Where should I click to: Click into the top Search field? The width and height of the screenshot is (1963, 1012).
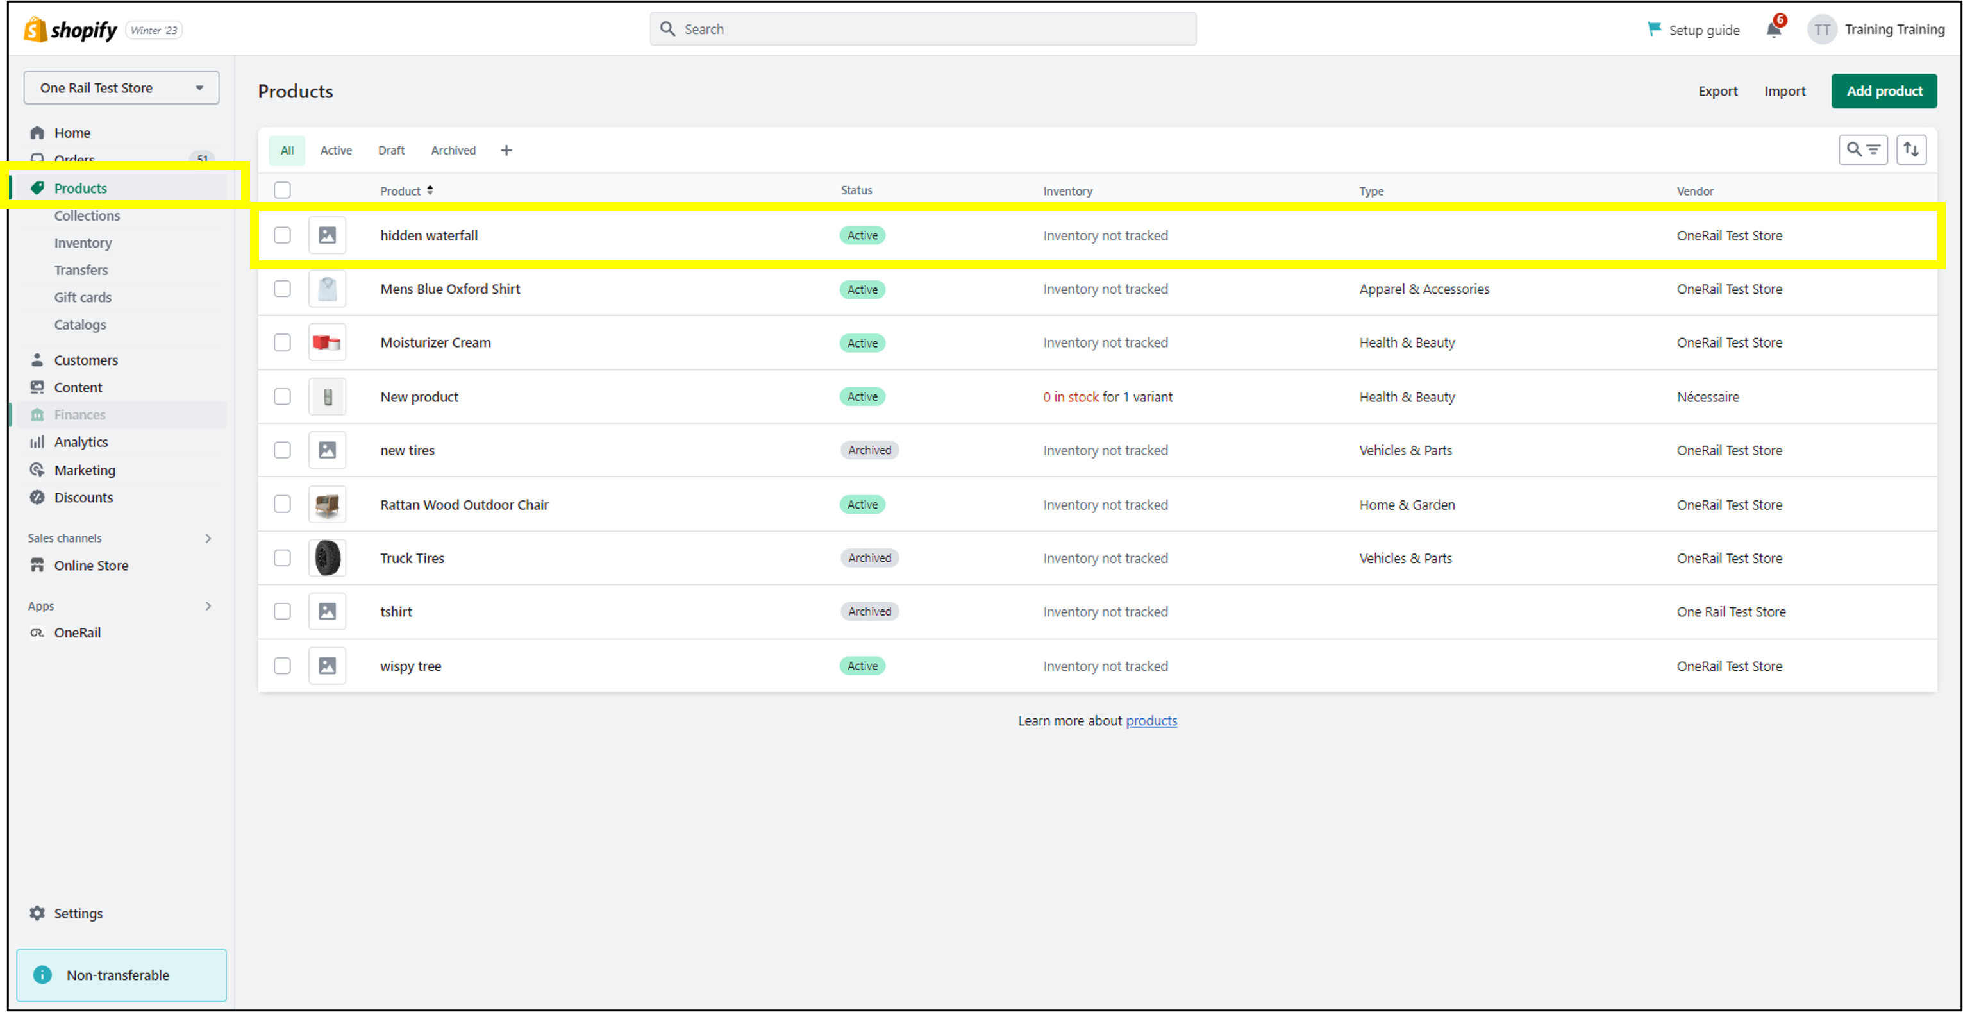pyautogui.click(x=922, y=29)
